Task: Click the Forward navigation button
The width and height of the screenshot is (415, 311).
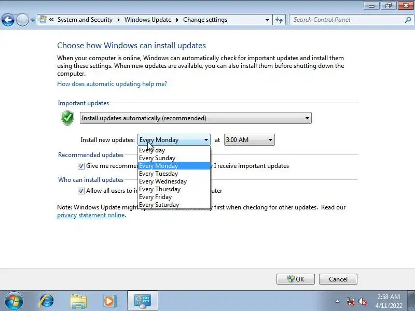Action: [22, 20]
